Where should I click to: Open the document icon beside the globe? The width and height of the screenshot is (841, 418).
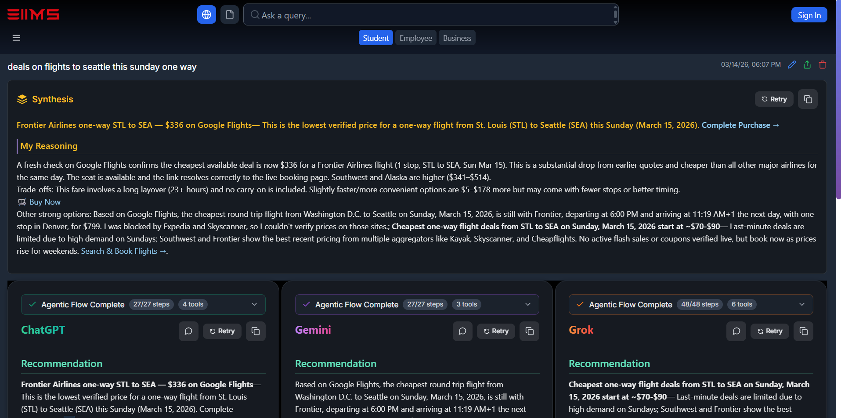tap(229, 14)
